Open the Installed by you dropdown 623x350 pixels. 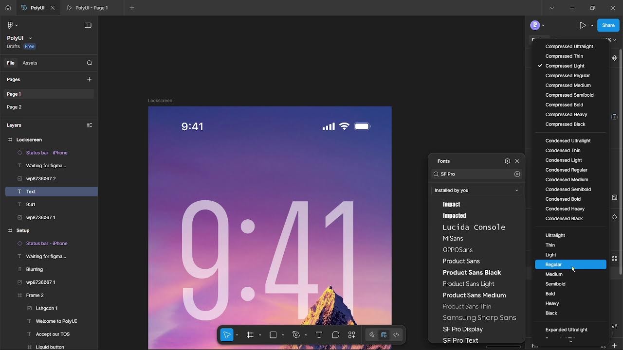click(476, 191)
